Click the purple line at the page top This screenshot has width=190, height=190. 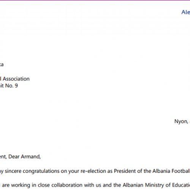click(x=95, y=0)
